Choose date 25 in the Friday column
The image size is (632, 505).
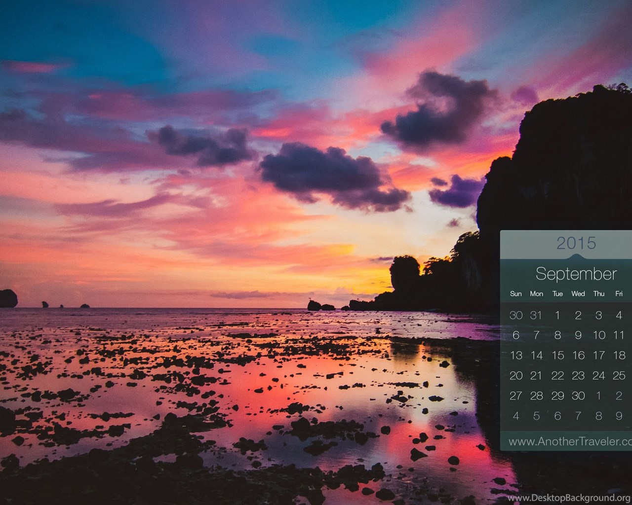tap(619, 375)
